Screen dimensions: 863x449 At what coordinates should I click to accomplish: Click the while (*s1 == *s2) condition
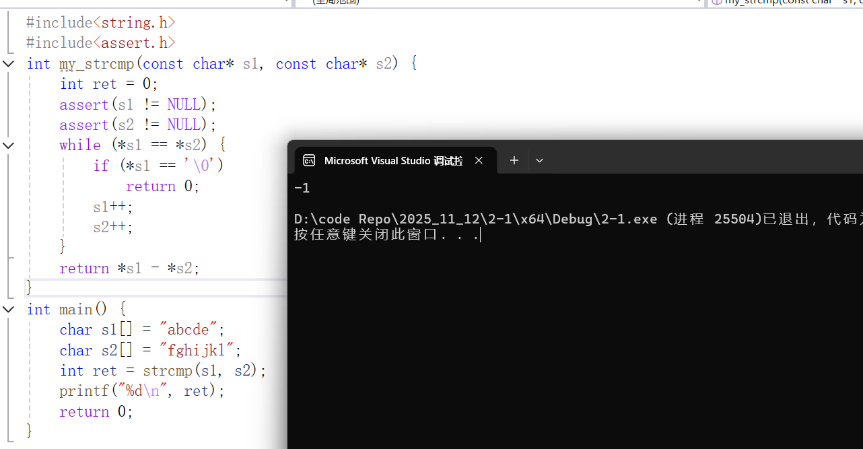pos(143,145)
